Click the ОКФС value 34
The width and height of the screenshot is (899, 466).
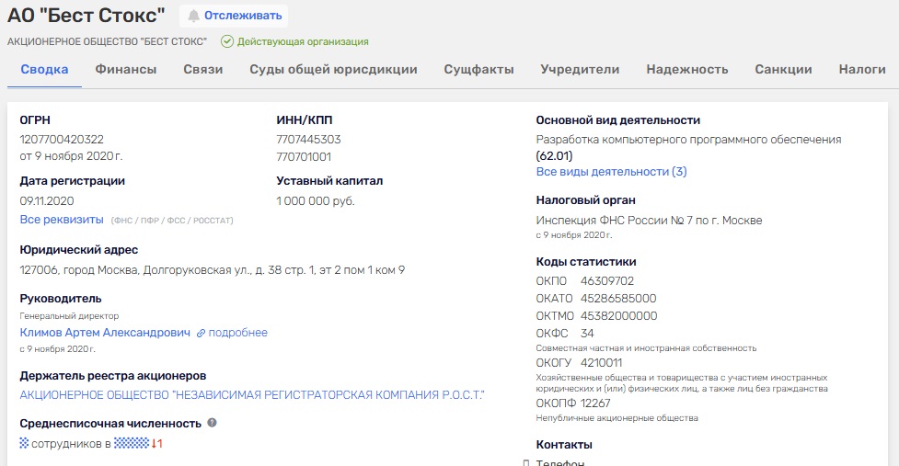pyautogui.click(x=587, y=333)
